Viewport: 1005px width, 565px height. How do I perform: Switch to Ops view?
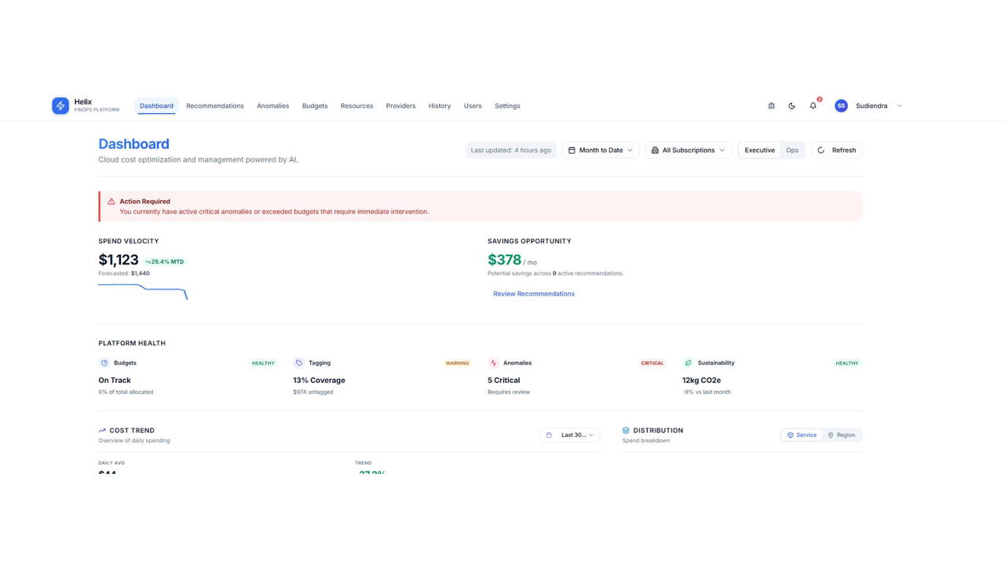tap(792, 150)
